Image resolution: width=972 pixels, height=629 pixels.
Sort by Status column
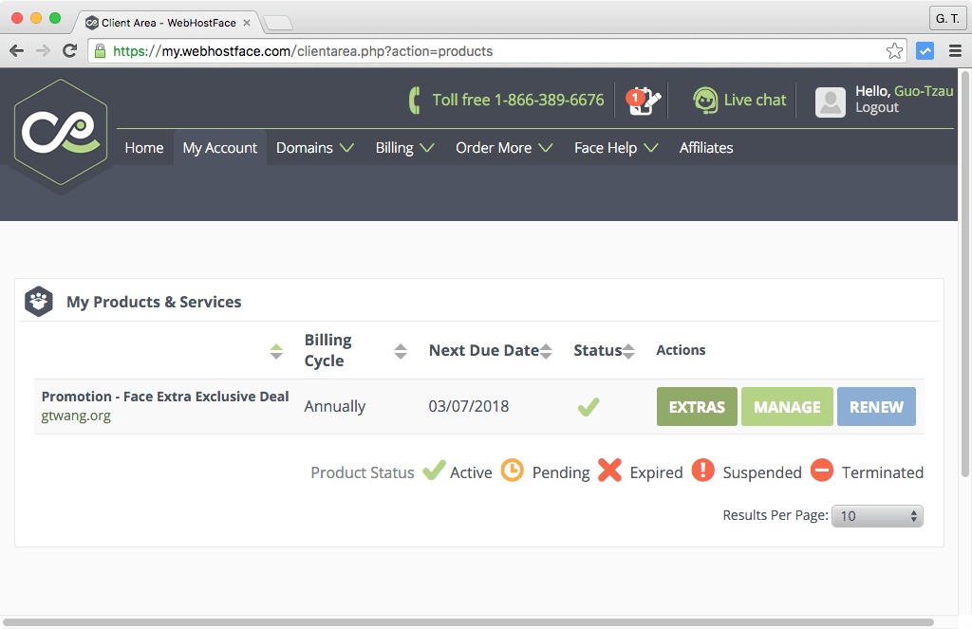[x=628, y=351]
